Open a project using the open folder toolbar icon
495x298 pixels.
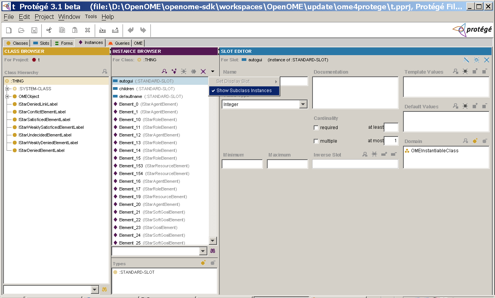point(21,30)
